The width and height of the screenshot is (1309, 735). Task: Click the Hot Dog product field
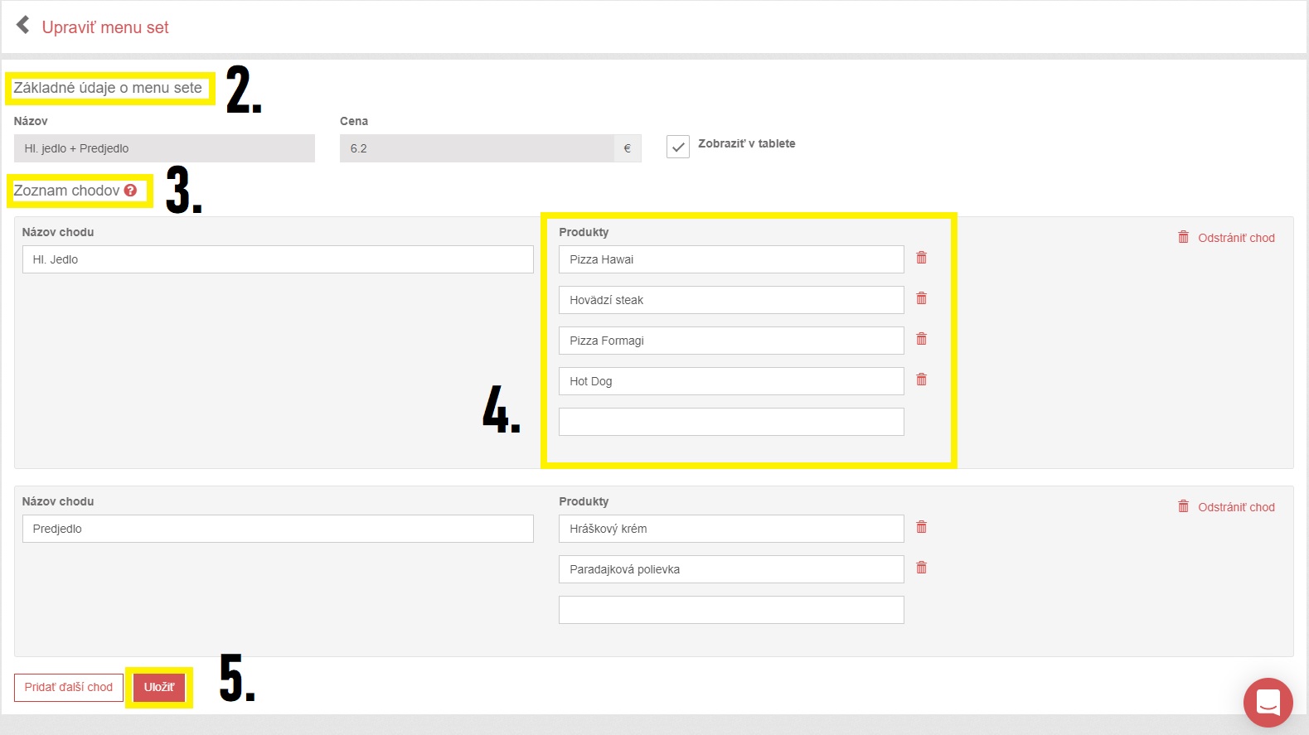click(731, 381)
